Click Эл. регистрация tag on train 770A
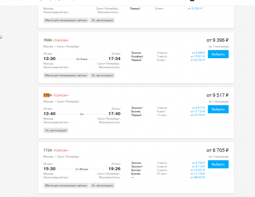 56,130
